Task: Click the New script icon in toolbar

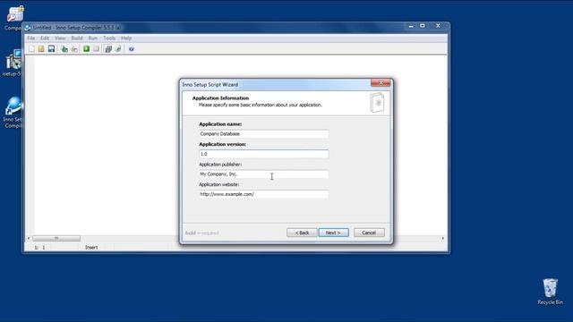Action: click(31, 49)
